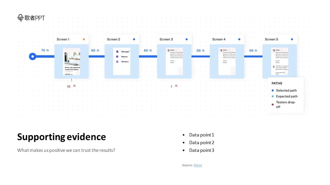Click the "Data point 3" bullet

[x=202, y=150]
